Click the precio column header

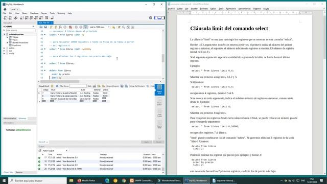[106, 90]
